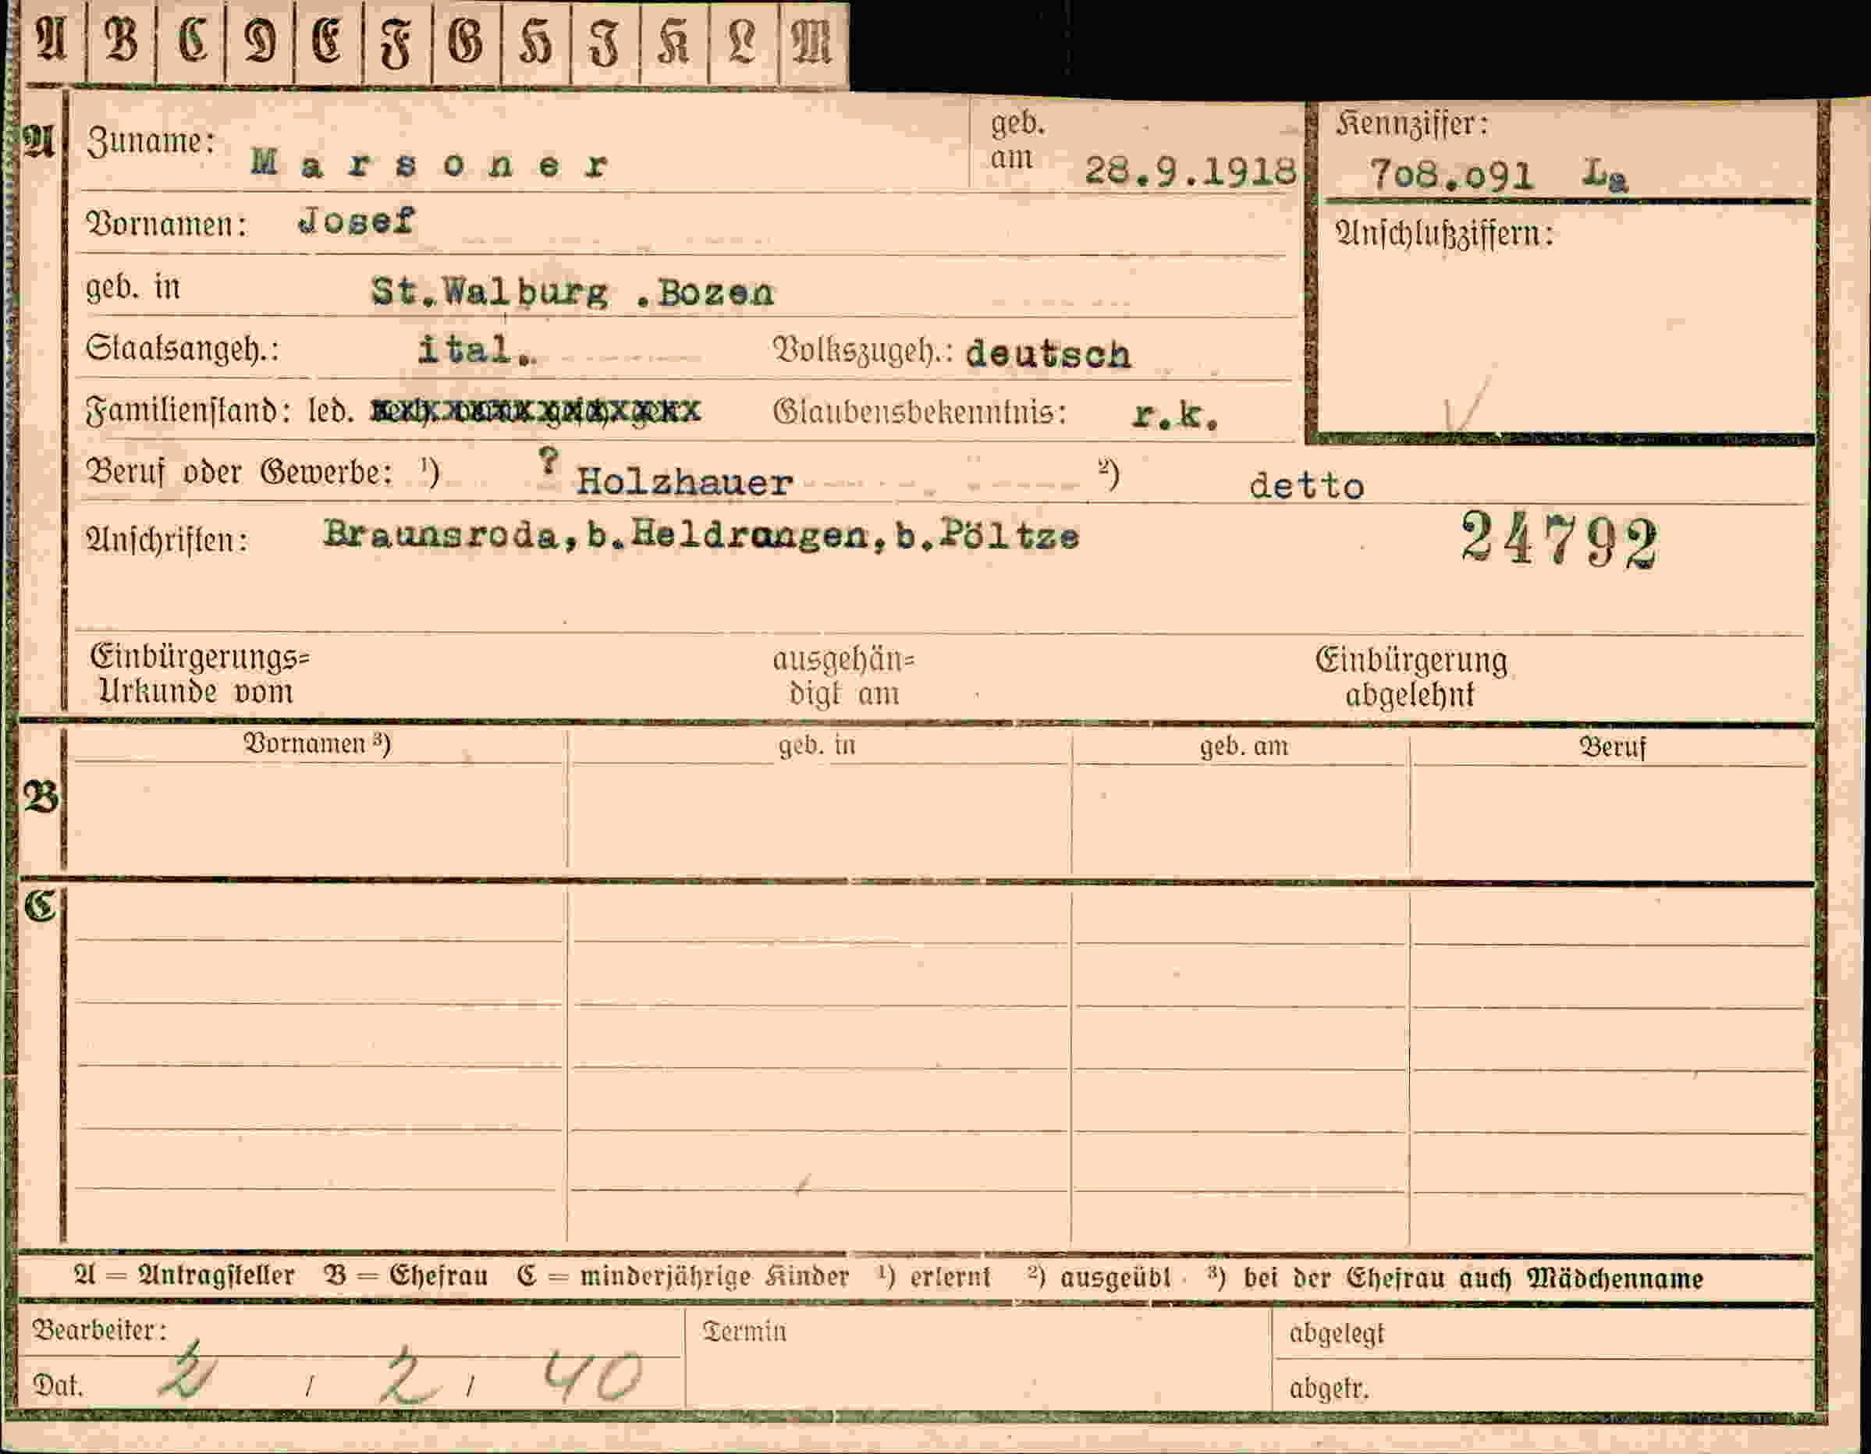The width and height of the screenshot is (1871, 1454).
Task: Click the section B marker letter
Action: tap(41, 798)
